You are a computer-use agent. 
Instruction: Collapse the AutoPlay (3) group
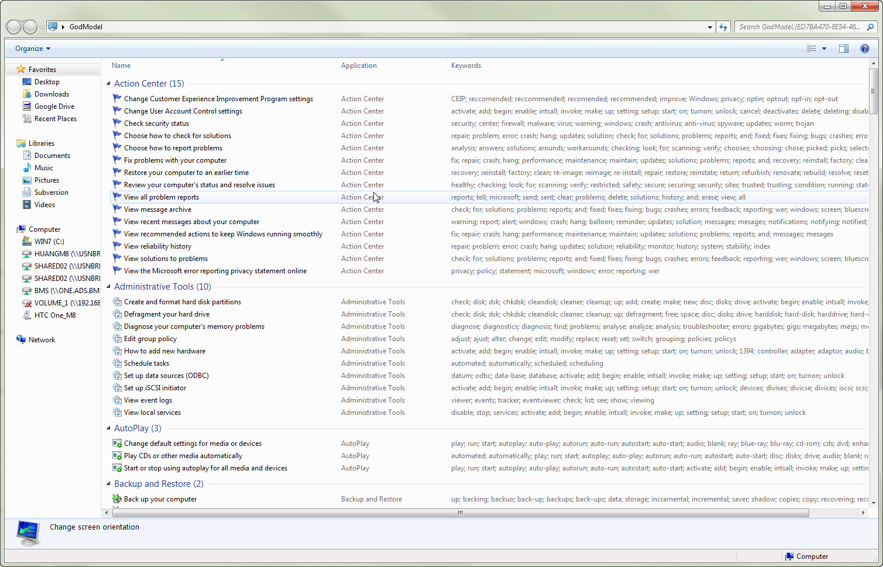click(109, 428)
